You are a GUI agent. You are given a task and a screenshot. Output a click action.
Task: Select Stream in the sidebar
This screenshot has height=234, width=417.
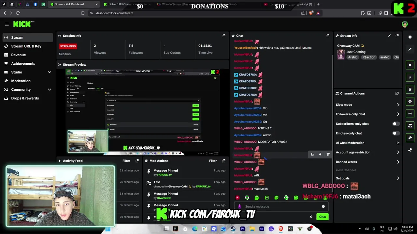coord(27,37)
